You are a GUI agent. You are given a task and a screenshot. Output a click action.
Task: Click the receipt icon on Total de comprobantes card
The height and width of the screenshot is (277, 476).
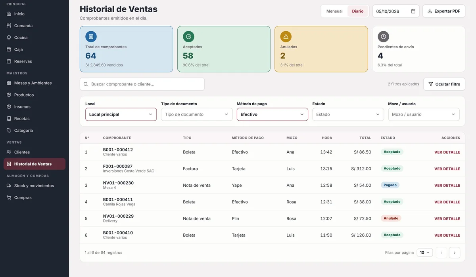click(91, 36)
